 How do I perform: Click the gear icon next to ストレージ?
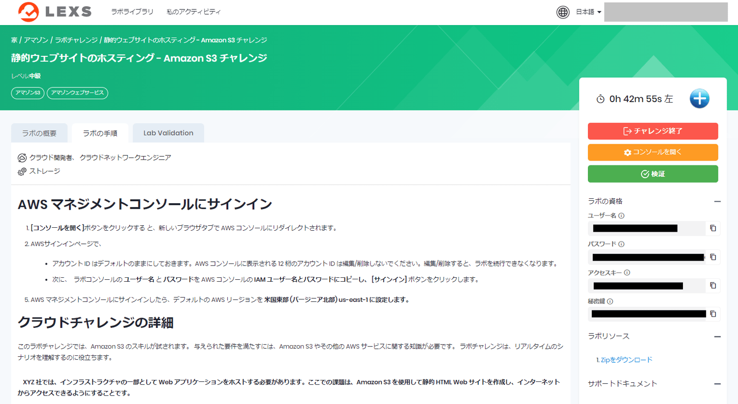coord(22,171)
